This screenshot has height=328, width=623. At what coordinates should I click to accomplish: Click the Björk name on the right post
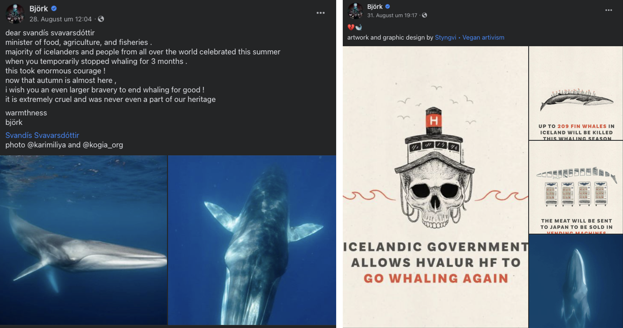coord(375,6)
